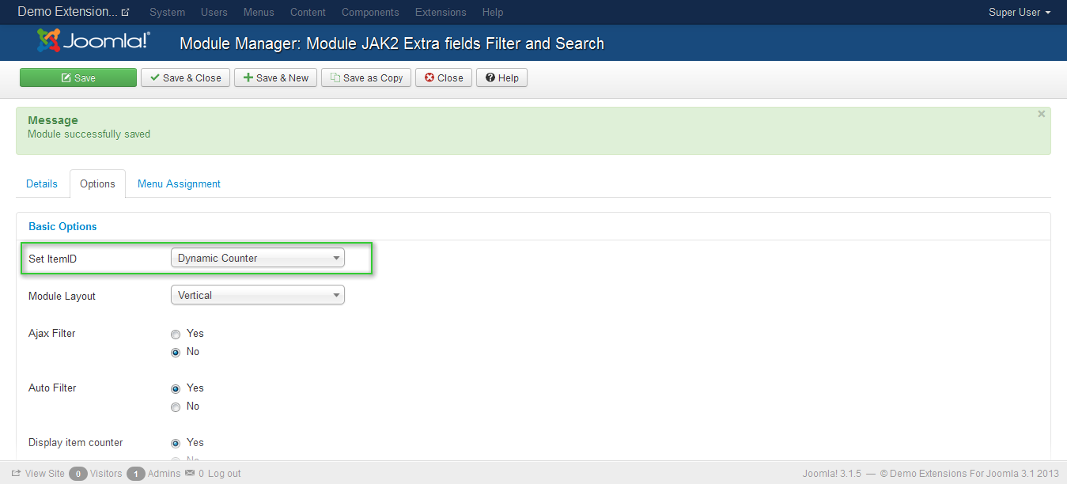Click the Save & New plus button
Screen dimensions: 1067x484
pos(276,78)
